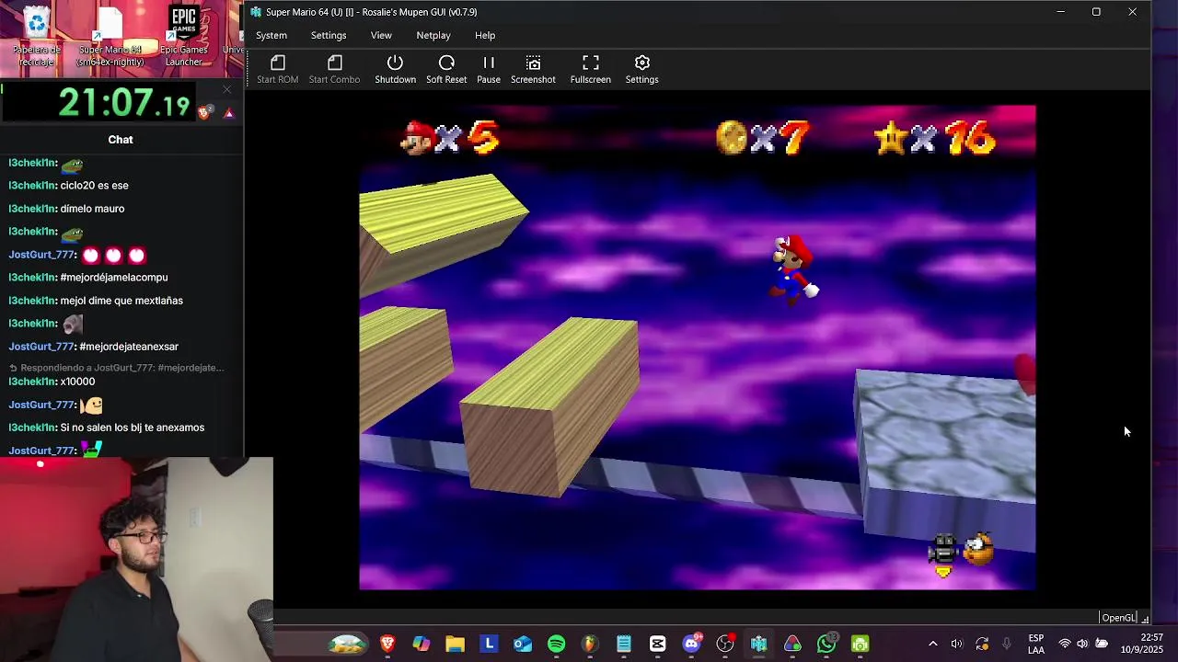Click the "Respondiendo a JostGurt_777" reply reference

click(117, 368)
